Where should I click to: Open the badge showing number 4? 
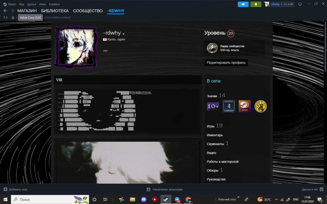click(229, 106)
